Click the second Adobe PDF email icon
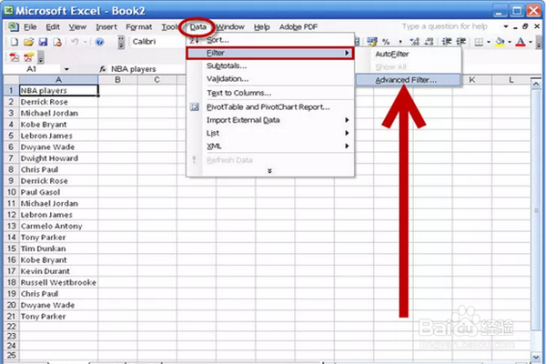 28,56
